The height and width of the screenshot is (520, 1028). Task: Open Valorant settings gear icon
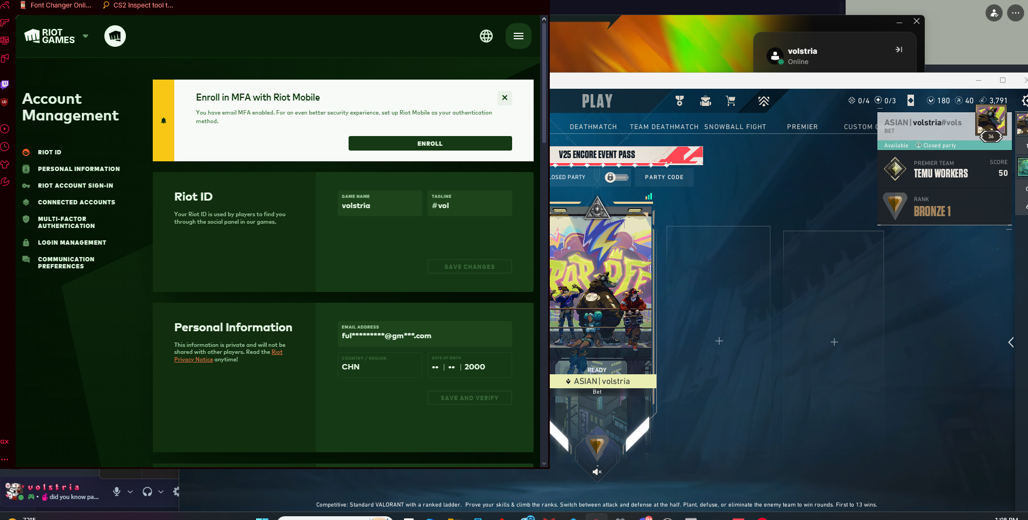point(1024,101)
